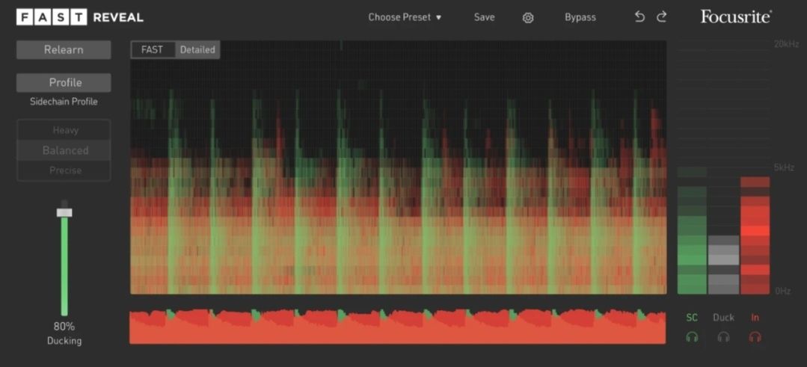This screenshot has width=807, height=367.
Task: Click the In meter label
Action: click(755, 318)
